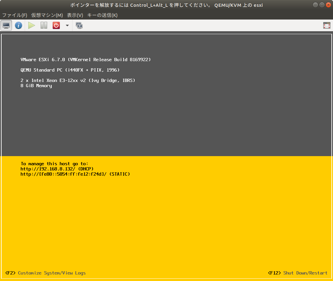Maximize the esxi window
Image resolution: width=333 pixels, height=281 pixels.
point(322,5)
